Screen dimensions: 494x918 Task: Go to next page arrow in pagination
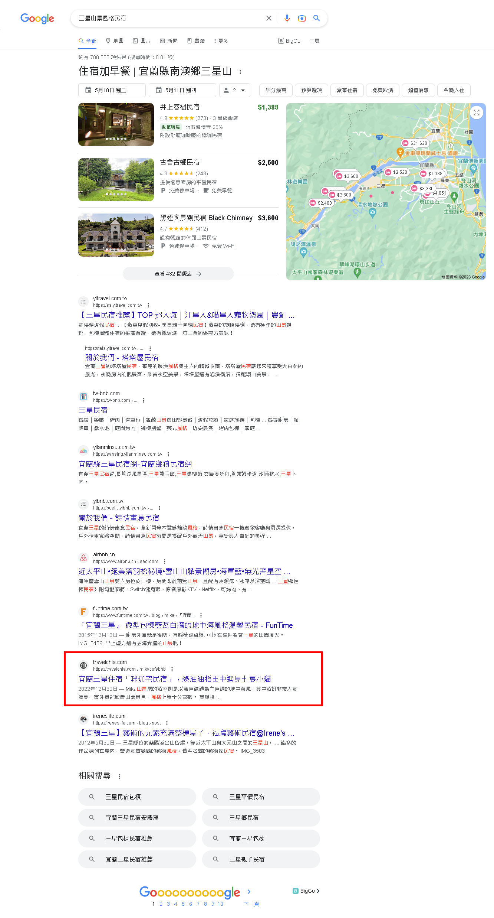coord(249,892)
